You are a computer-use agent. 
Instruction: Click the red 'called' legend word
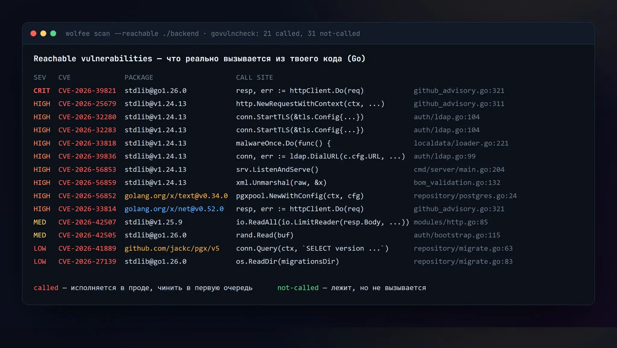(x=46, y=288)
